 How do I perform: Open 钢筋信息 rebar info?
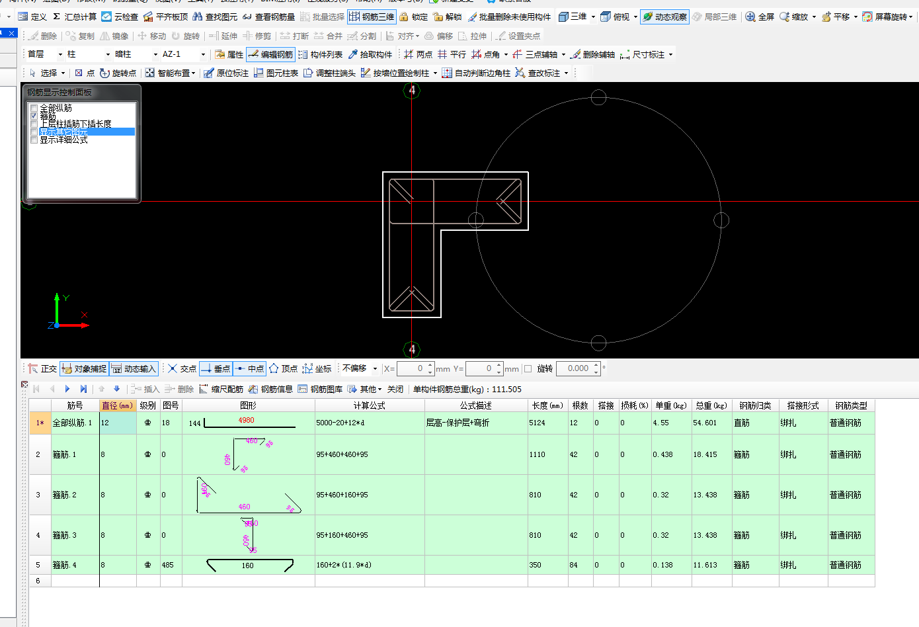tap(270, 389)
